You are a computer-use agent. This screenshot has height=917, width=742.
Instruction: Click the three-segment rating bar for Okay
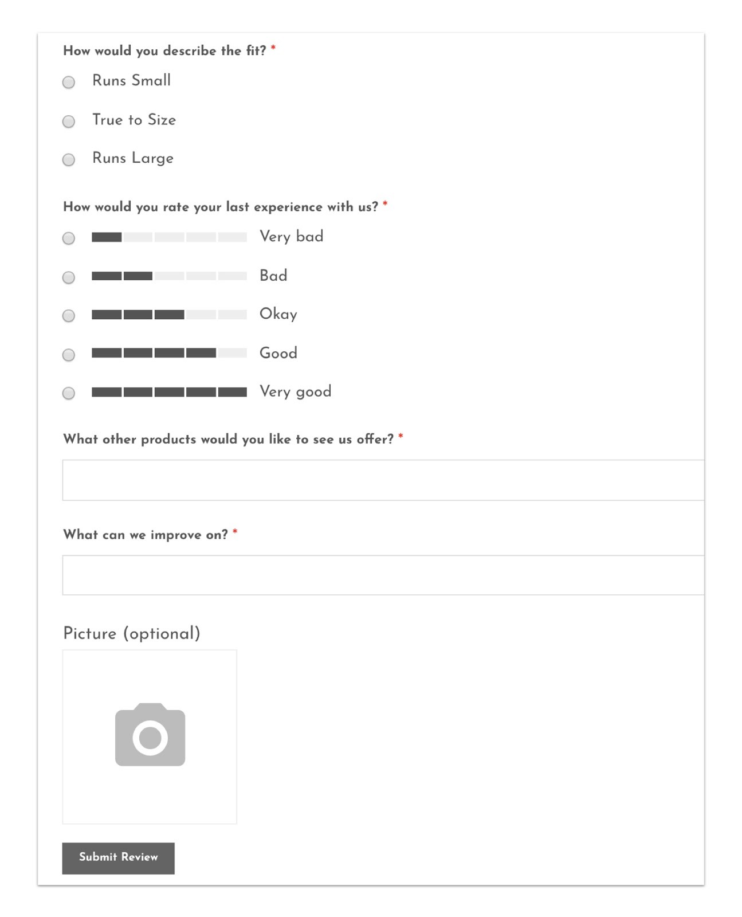(x=169, y=315)
